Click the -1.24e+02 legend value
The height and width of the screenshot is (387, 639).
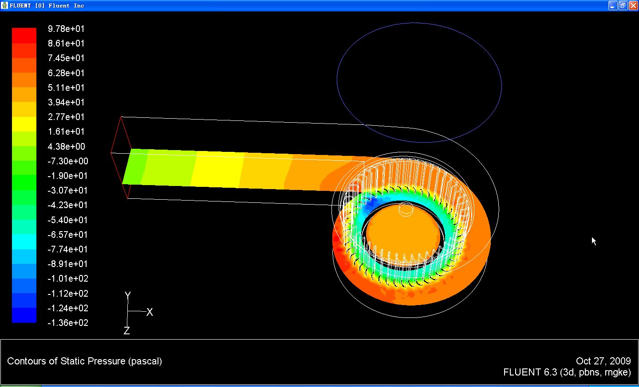click(68, 308)
